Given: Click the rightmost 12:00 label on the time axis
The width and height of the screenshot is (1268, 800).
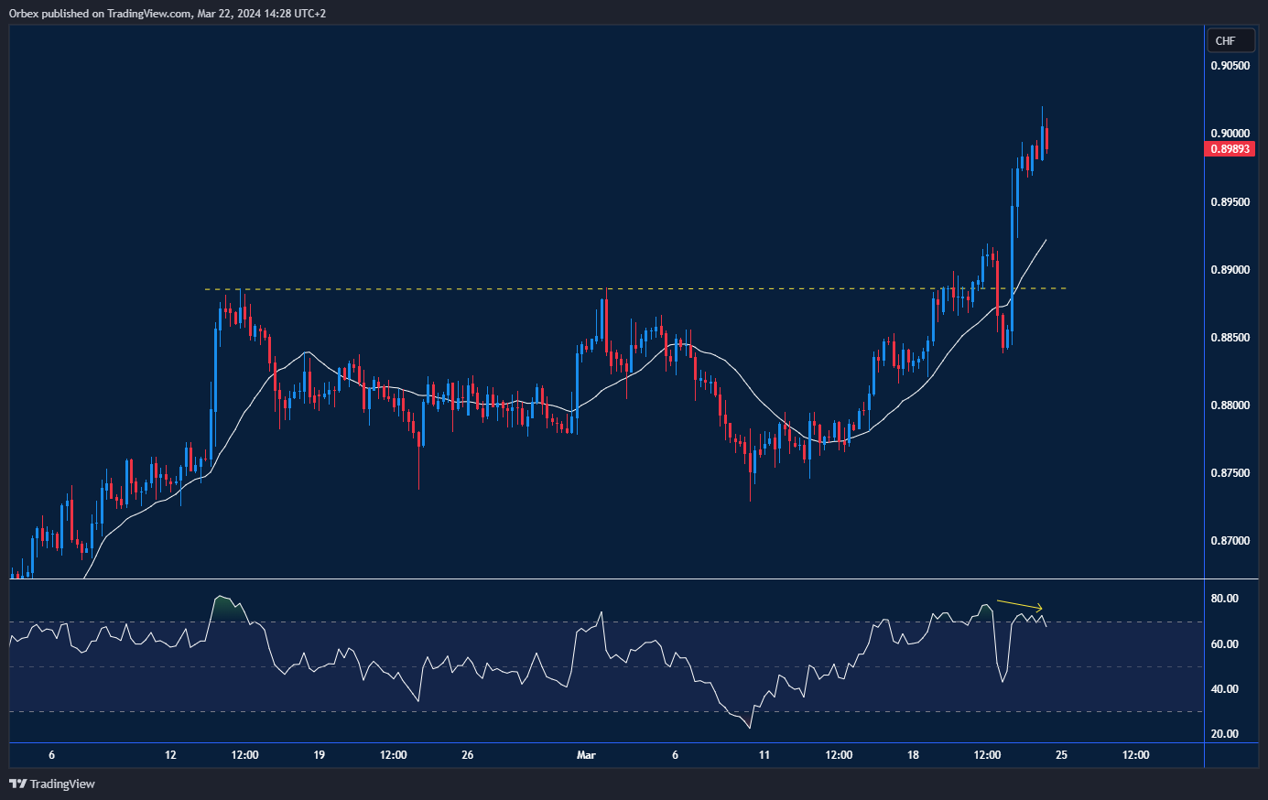Looking at the screenshot, I should [1134, 755].
